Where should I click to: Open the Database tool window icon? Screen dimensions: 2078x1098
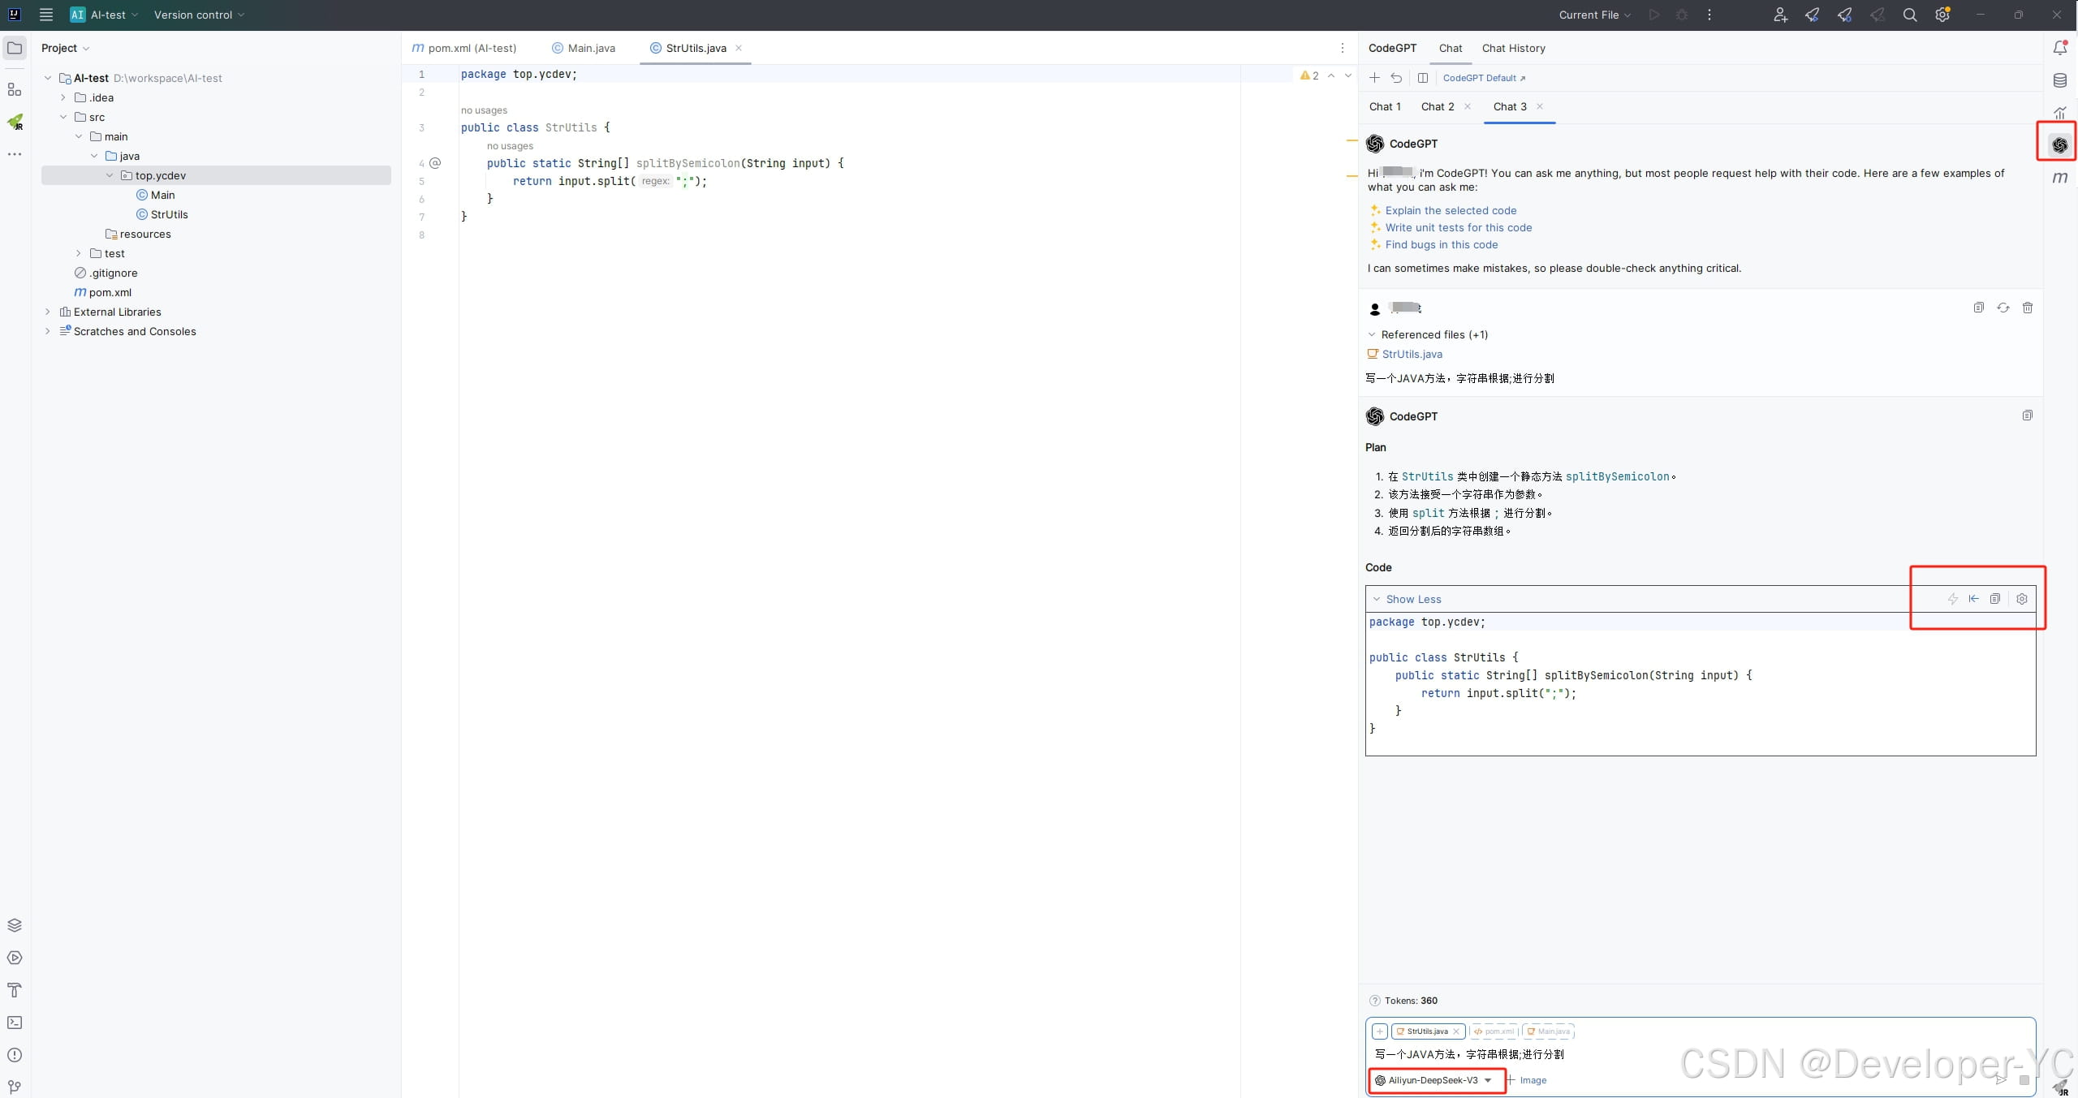(2059, 80)
